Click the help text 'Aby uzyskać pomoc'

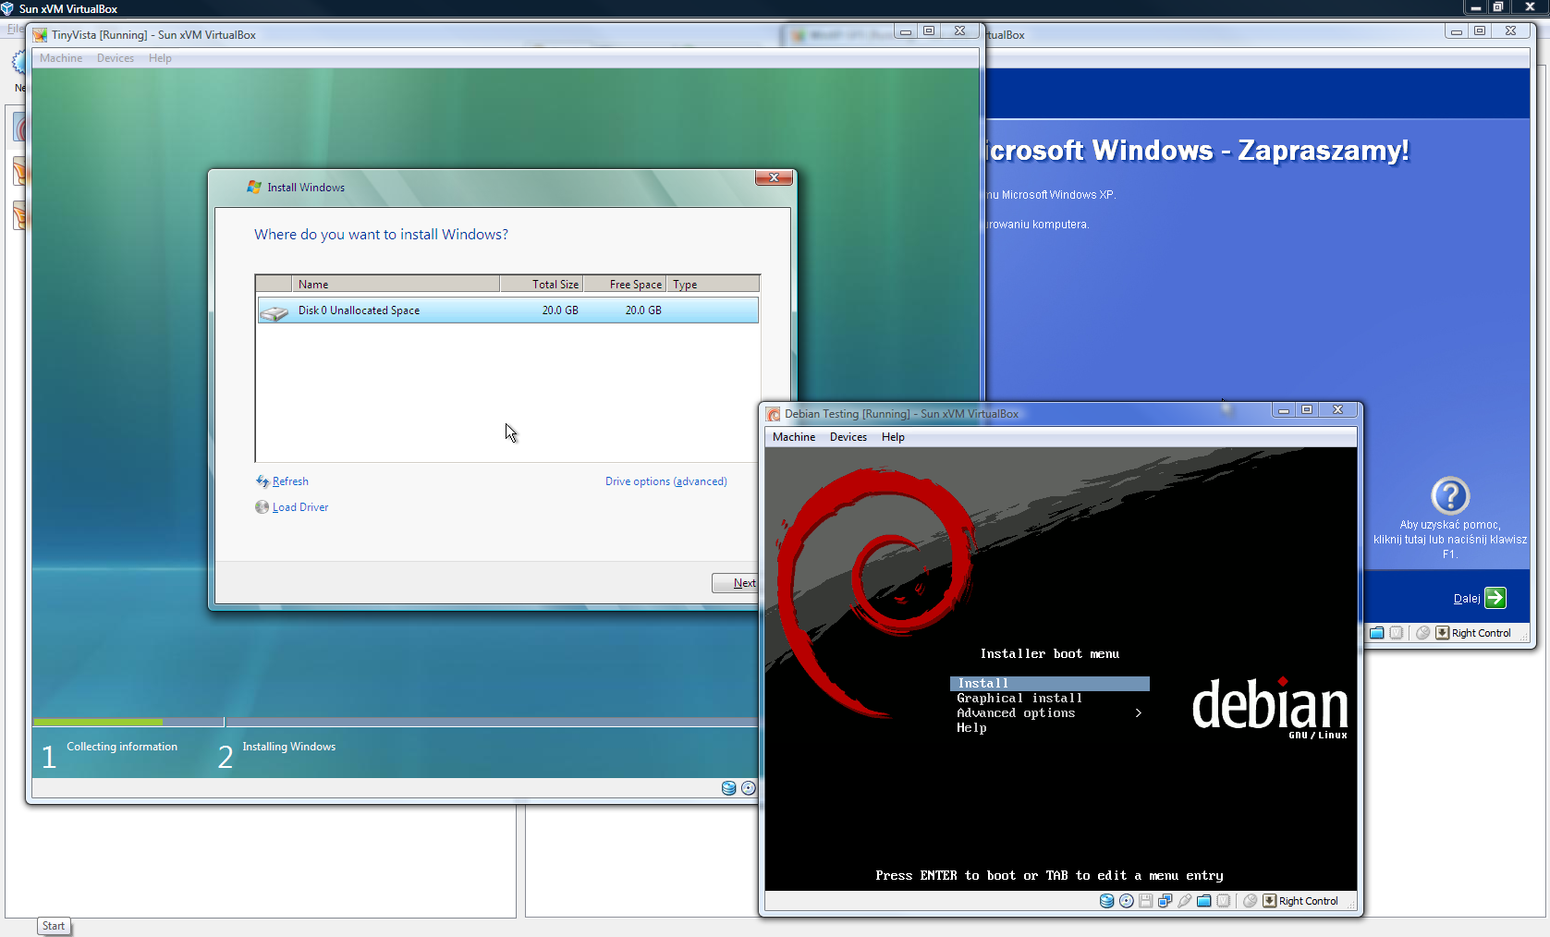[x=1450, y=525]
